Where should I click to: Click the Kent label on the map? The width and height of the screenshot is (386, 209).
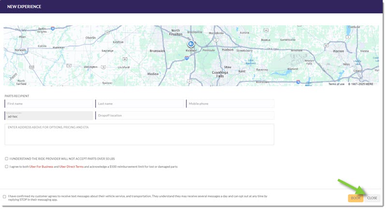click(x=242, y=71)
